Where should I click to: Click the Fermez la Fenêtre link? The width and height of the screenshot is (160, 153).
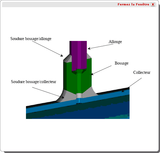[x=133, y=4]
